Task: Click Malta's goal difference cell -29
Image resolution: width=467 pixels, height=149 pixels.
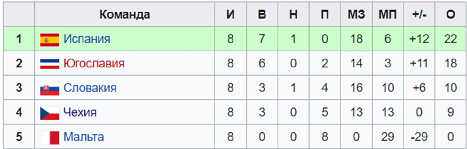Action: tap(419, 137)
